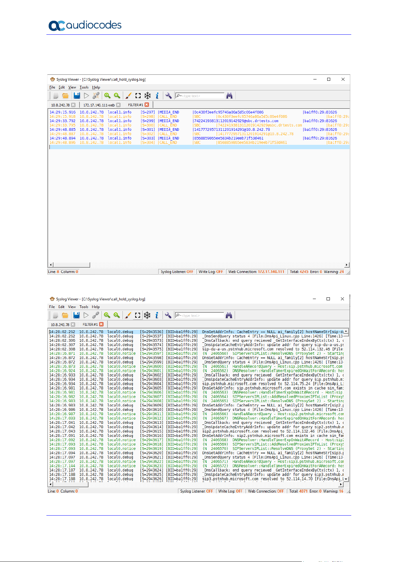
Task: Click horizontal scrollbar thumb in upper window
Action: point(71,265)
